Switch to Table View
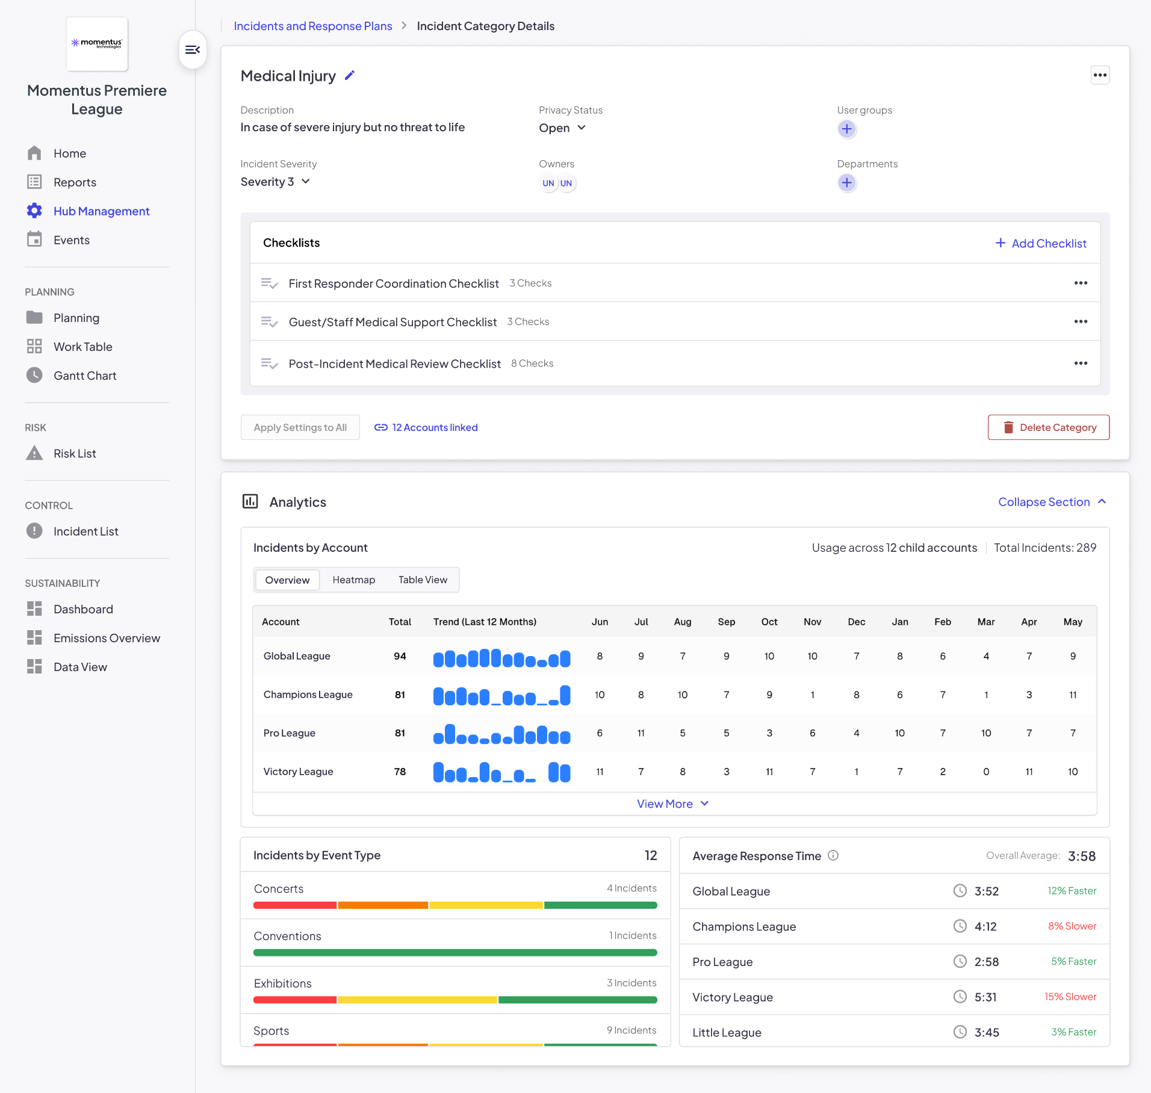 click(423, 580)
